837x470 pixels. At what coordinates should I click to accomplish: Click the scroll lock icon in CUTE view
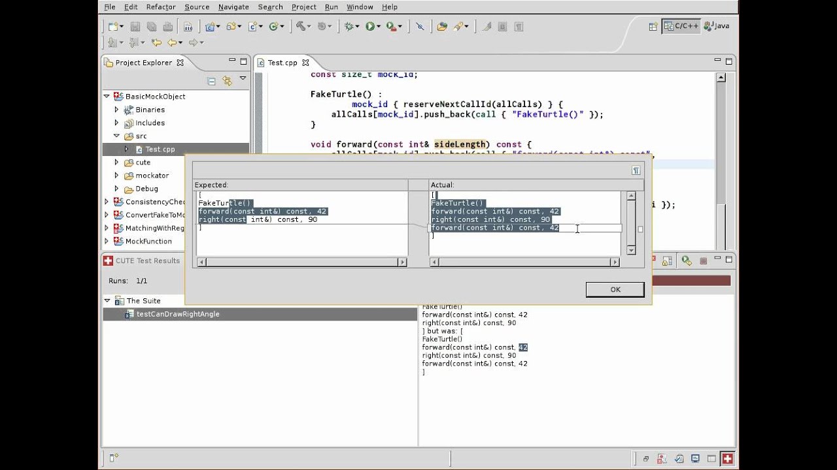click(x=667, y=260)
